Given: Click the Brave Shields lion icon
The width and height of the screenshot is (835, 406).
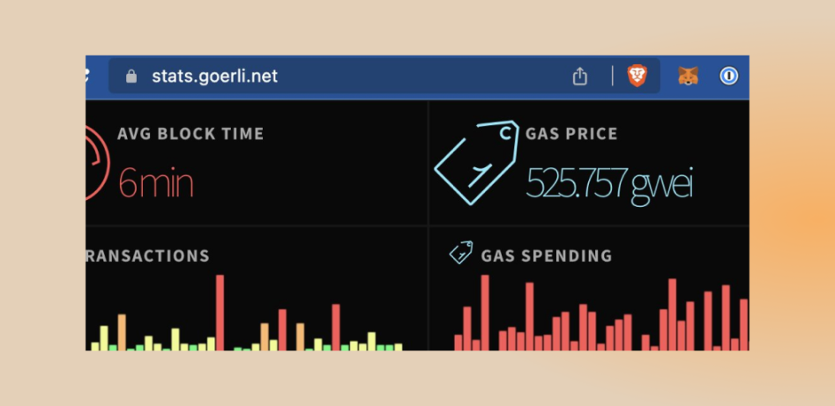Looking at the screenshot, I should click(x=637, y=76).
